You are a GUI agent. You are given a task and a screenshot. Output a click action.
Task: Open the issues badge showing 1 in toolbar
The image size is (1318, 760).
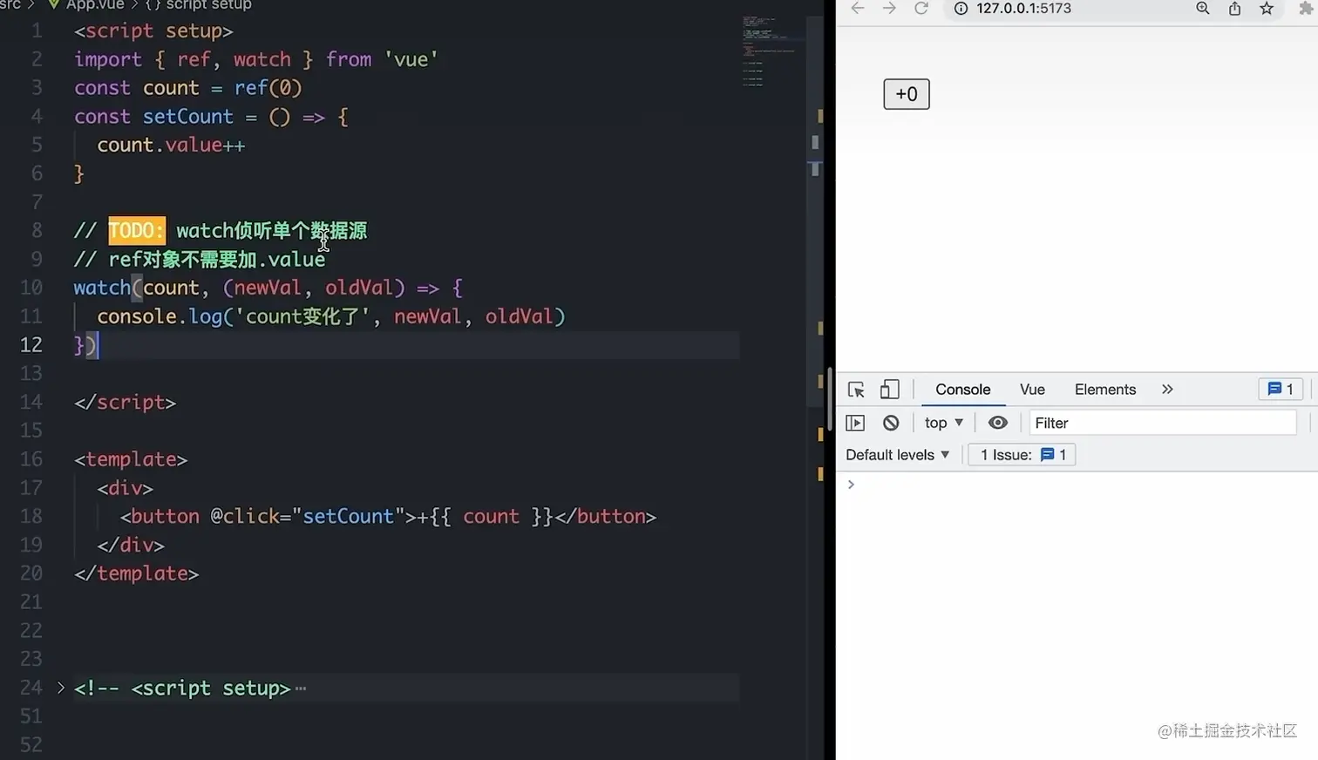click(1281, 390)
